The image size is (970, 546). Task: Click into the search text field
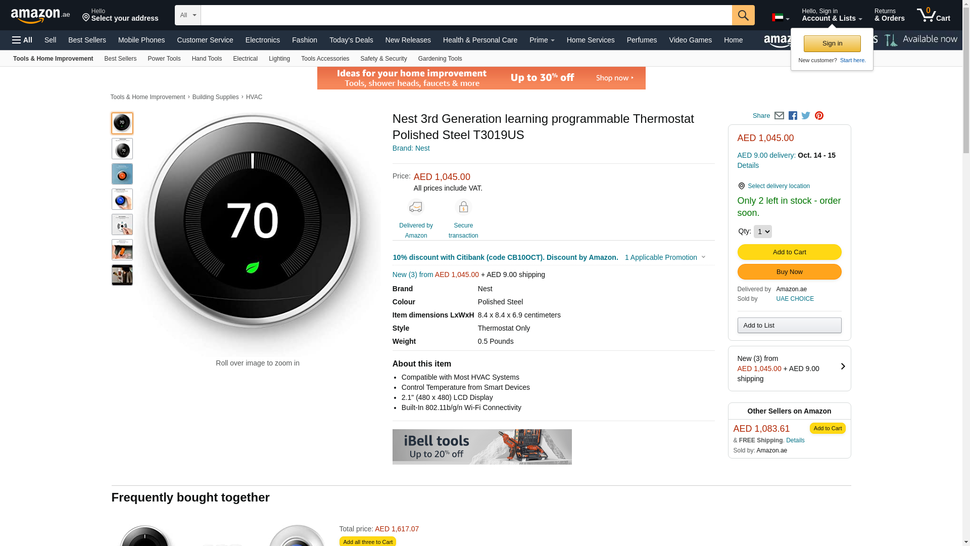pyautogui.click(x=466, y=15)
